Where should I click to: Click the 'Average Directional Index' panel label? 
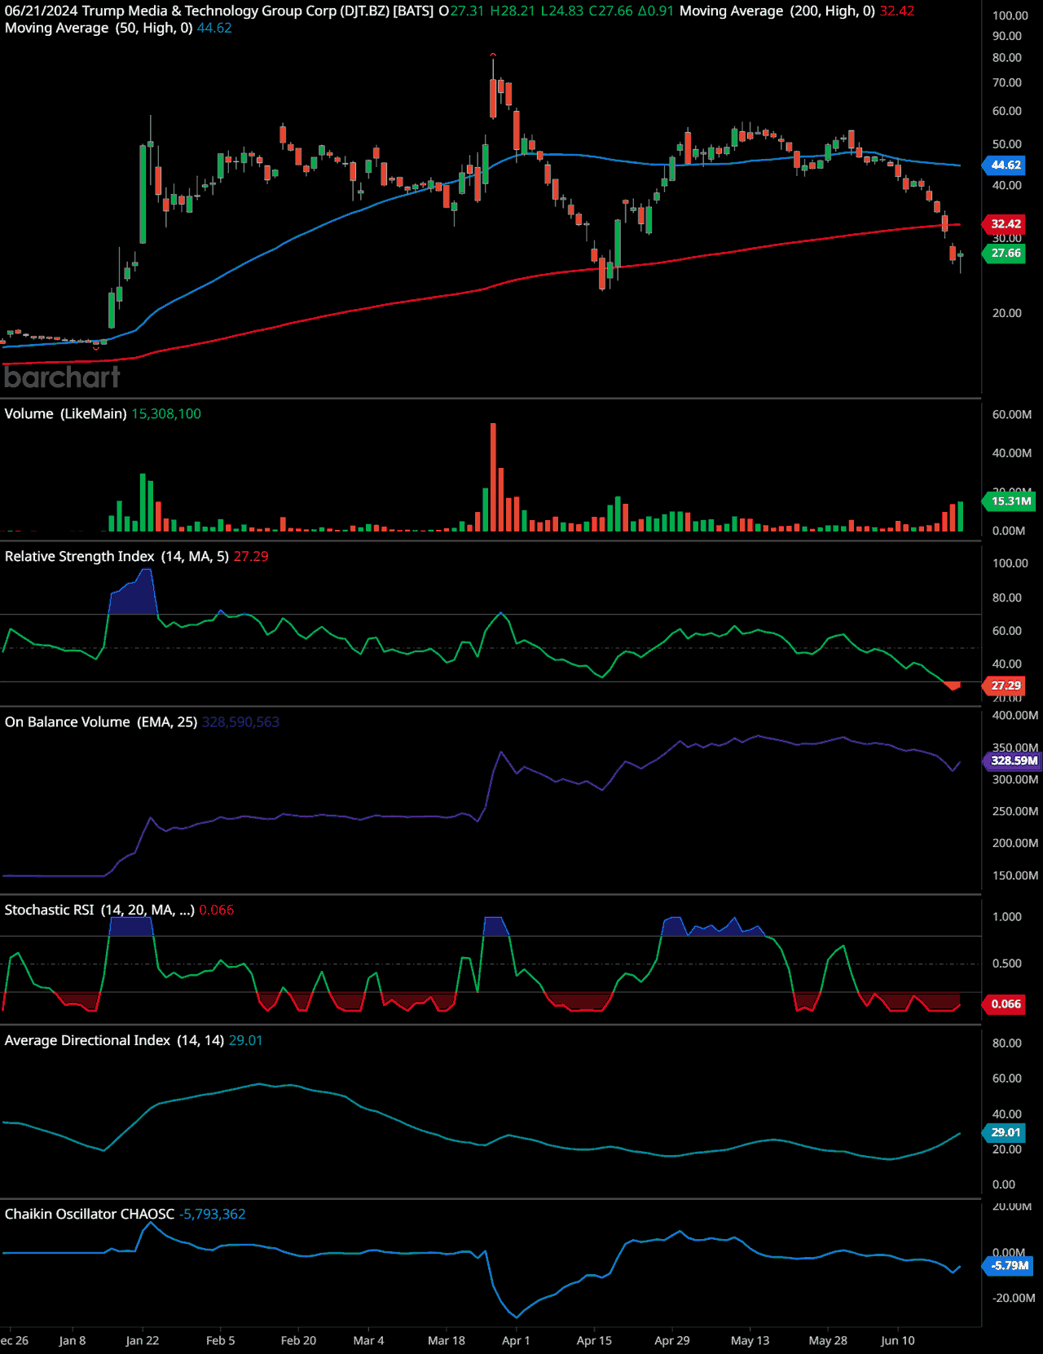click(87, 1040)
